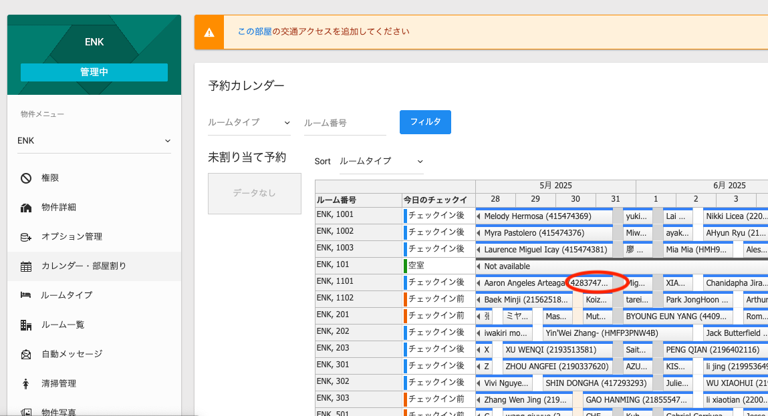
Task: Click the calendar icon for カレンダー・部屋割り
Action: 26,266
